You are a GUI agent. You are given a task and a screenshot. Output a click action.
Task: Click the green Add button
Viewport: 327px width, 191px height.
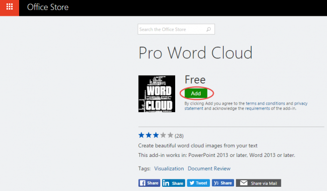[x=196, y=93]
